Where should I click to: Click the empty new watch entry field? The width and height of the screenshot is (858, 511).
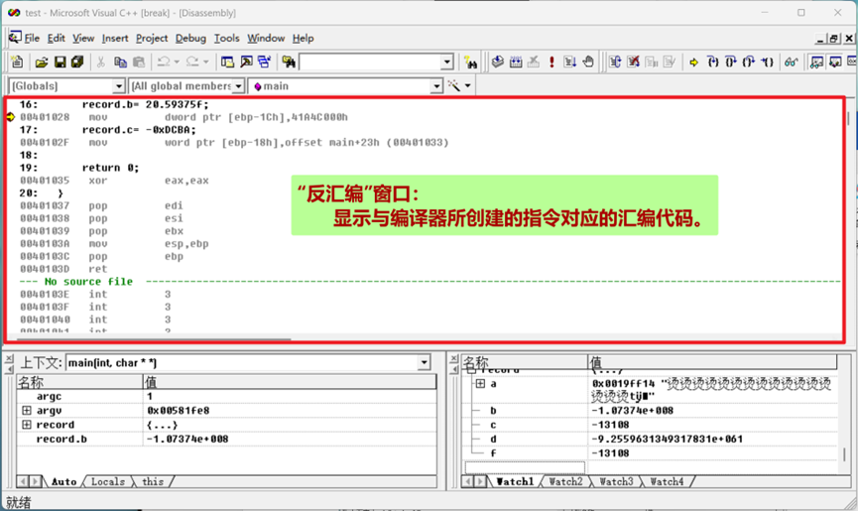pyautogui.click(x=524, y=467)
